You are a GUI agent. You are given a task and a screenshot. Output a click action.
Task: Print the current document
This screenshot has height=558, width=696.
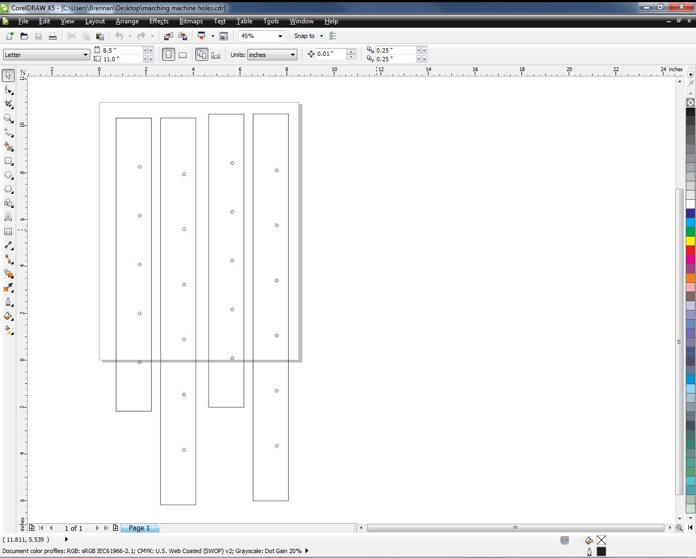pos(53,36)
